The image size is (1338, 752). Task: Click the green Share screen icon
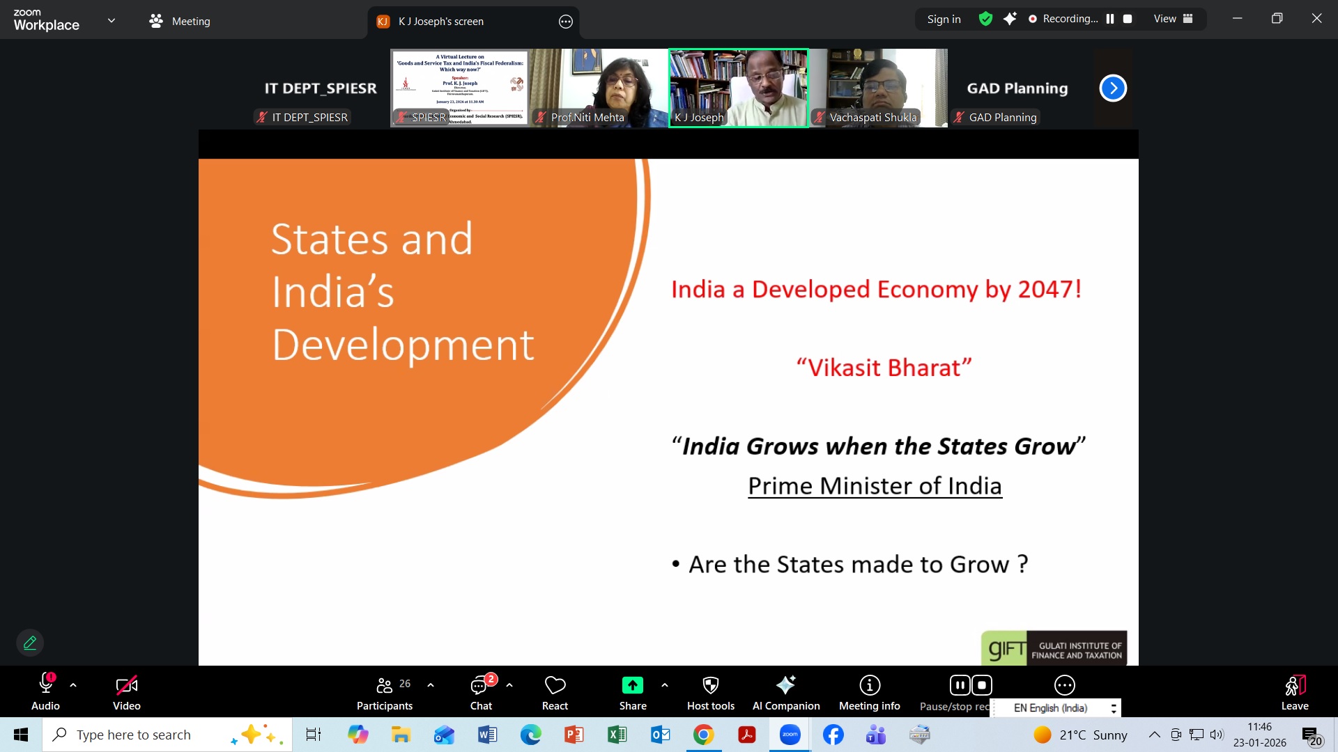(632, 686)
